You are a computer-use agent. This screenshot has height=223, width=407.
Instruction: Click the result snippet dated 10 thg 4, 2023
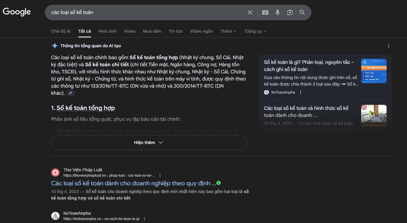pos(150,195)
